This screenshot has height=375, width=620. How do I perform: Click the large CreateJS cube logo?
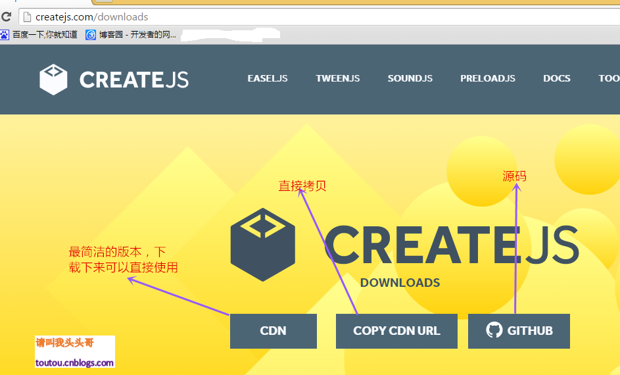point(262,245)
